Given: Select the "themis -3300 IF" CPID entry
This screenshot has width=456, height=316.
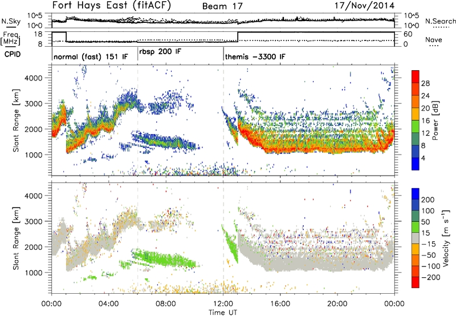Looking at the screenshot, I should click(x=255, y=56).
